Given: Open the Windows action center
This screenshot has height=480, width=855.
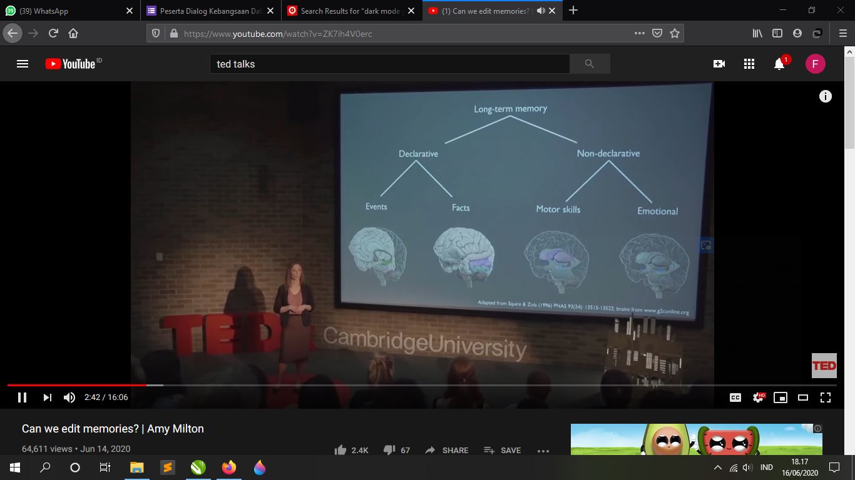Looking at the screenshot, I should tap(834, 467).
